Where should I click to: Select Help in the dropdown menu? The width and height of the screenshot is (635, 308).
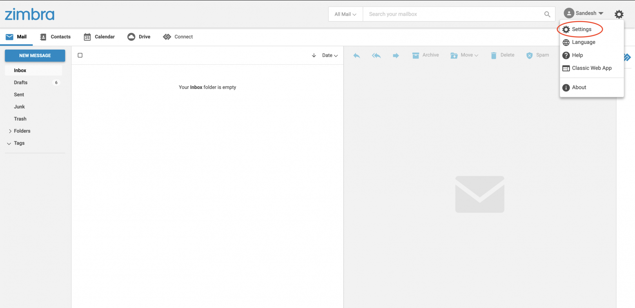coord(577,55)
